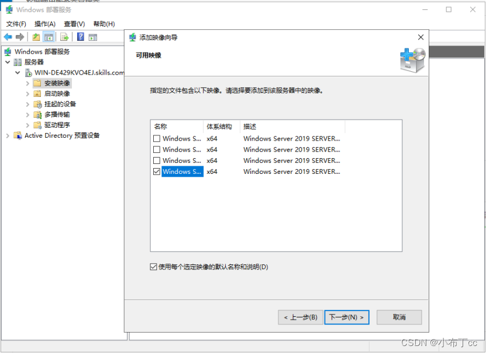Click the 上一步(B) back button
The width and height of the screenshot is (486, 353).
click(301, 317)
